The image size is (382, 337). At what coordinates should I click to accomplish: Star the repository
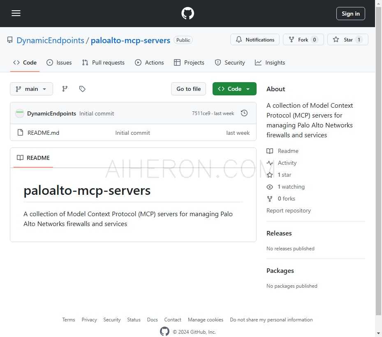(x=347, y=40)
